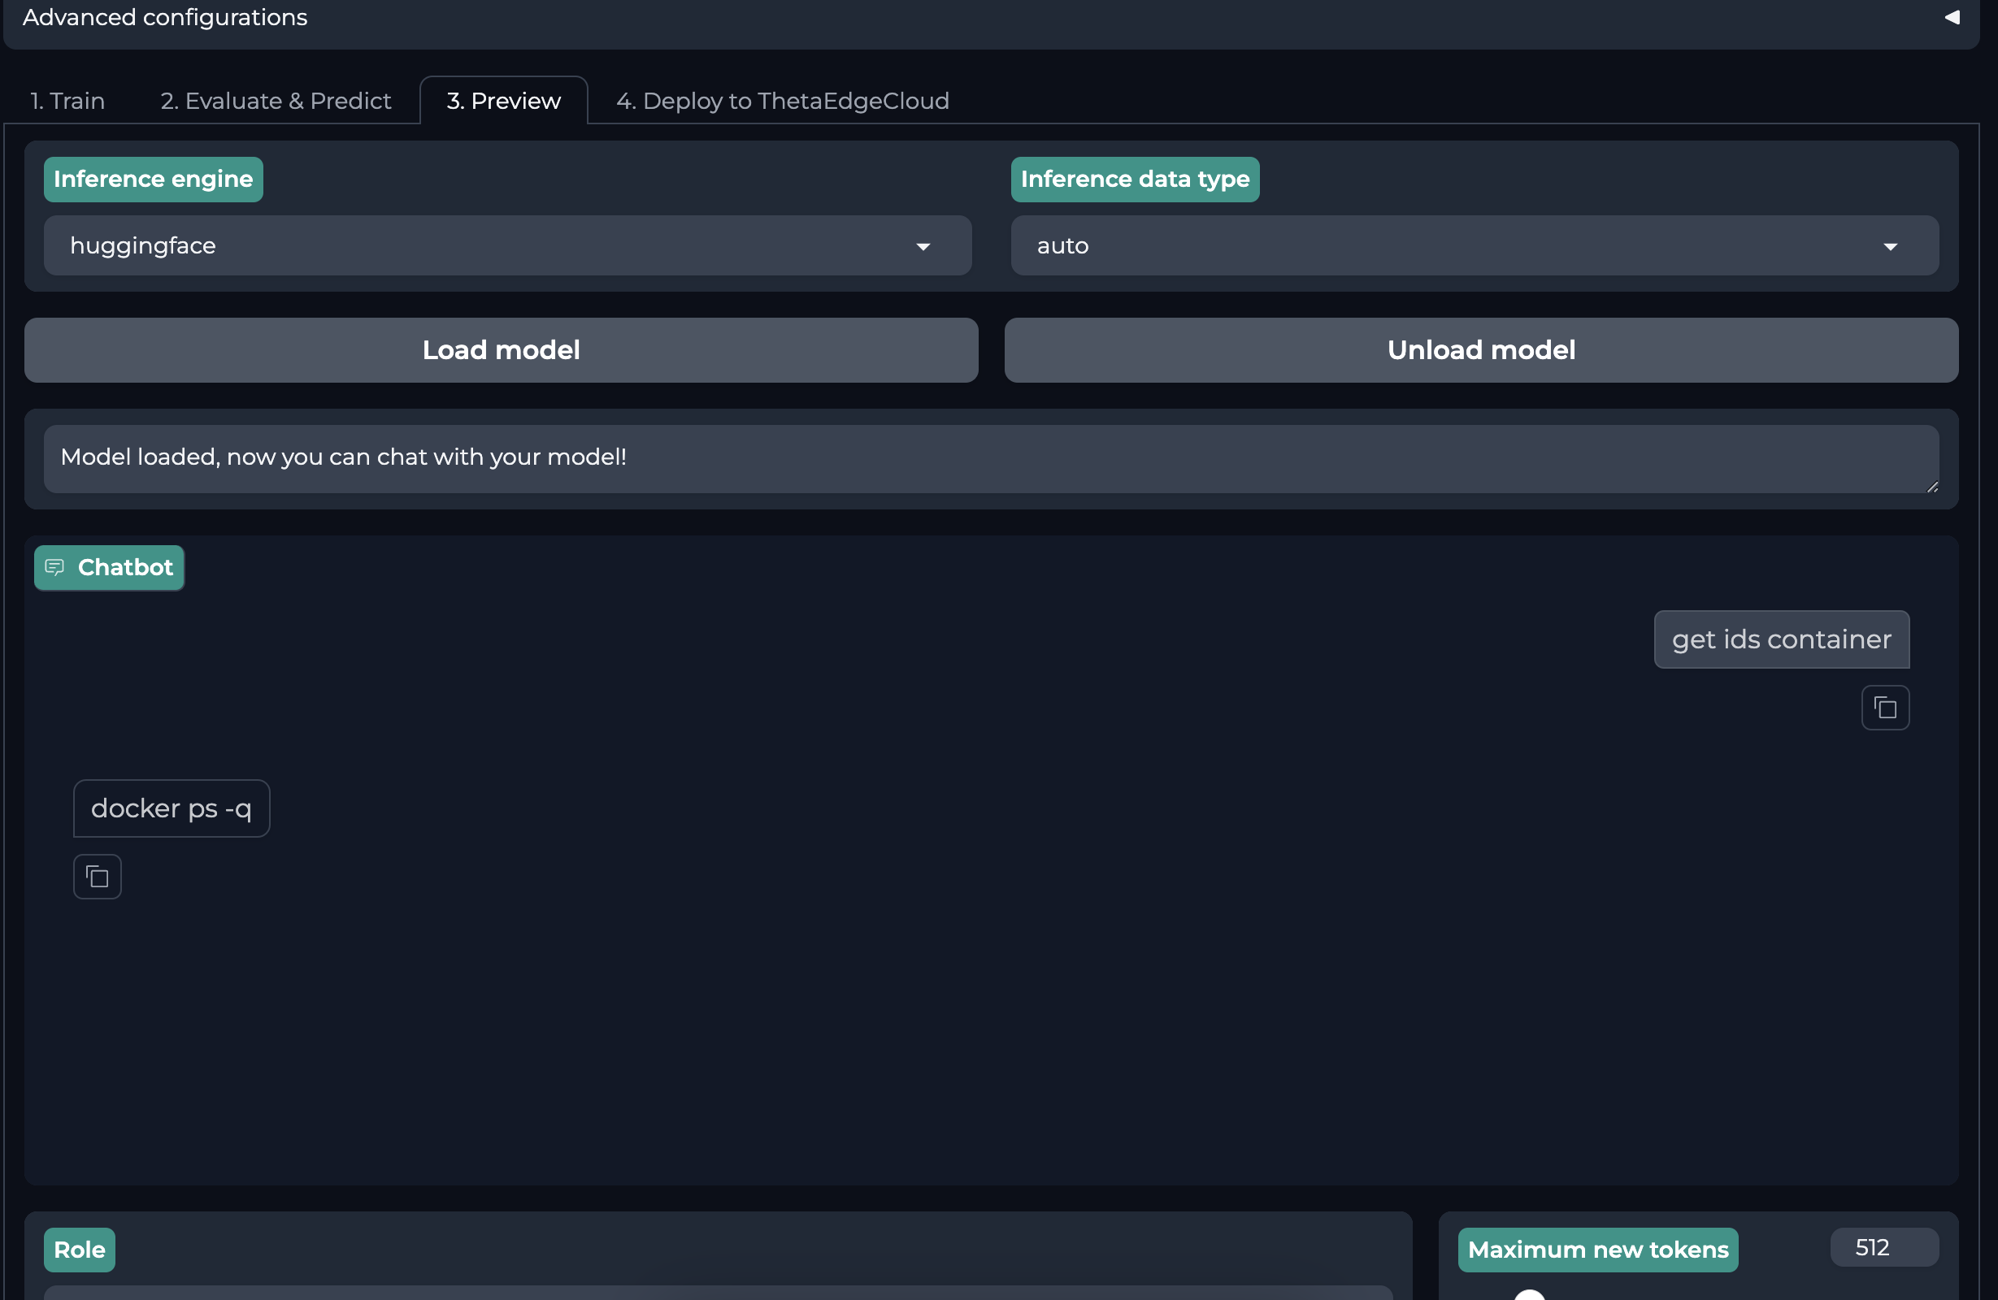Copy the 'get ids container' user message
Screen dimensions: 1998x1300
coord(1885,708)
